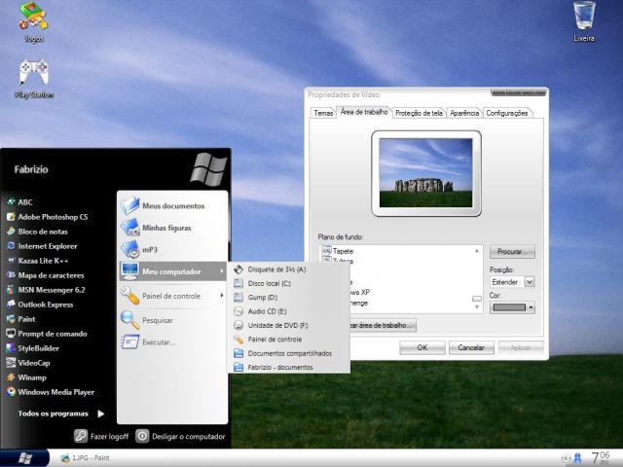Open Gump (D:) drive
623x467 pixels.
288,298
